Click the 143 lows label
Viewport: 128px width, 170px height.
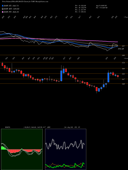(x=78, y=58)
